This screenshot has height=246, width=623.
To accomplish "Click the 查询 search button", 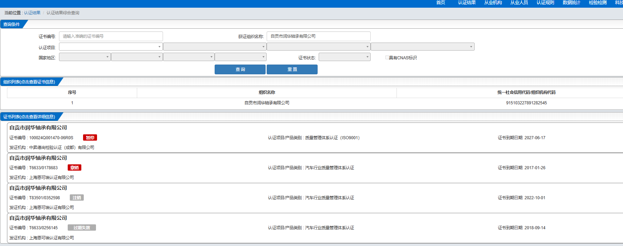I will (240, 69).
